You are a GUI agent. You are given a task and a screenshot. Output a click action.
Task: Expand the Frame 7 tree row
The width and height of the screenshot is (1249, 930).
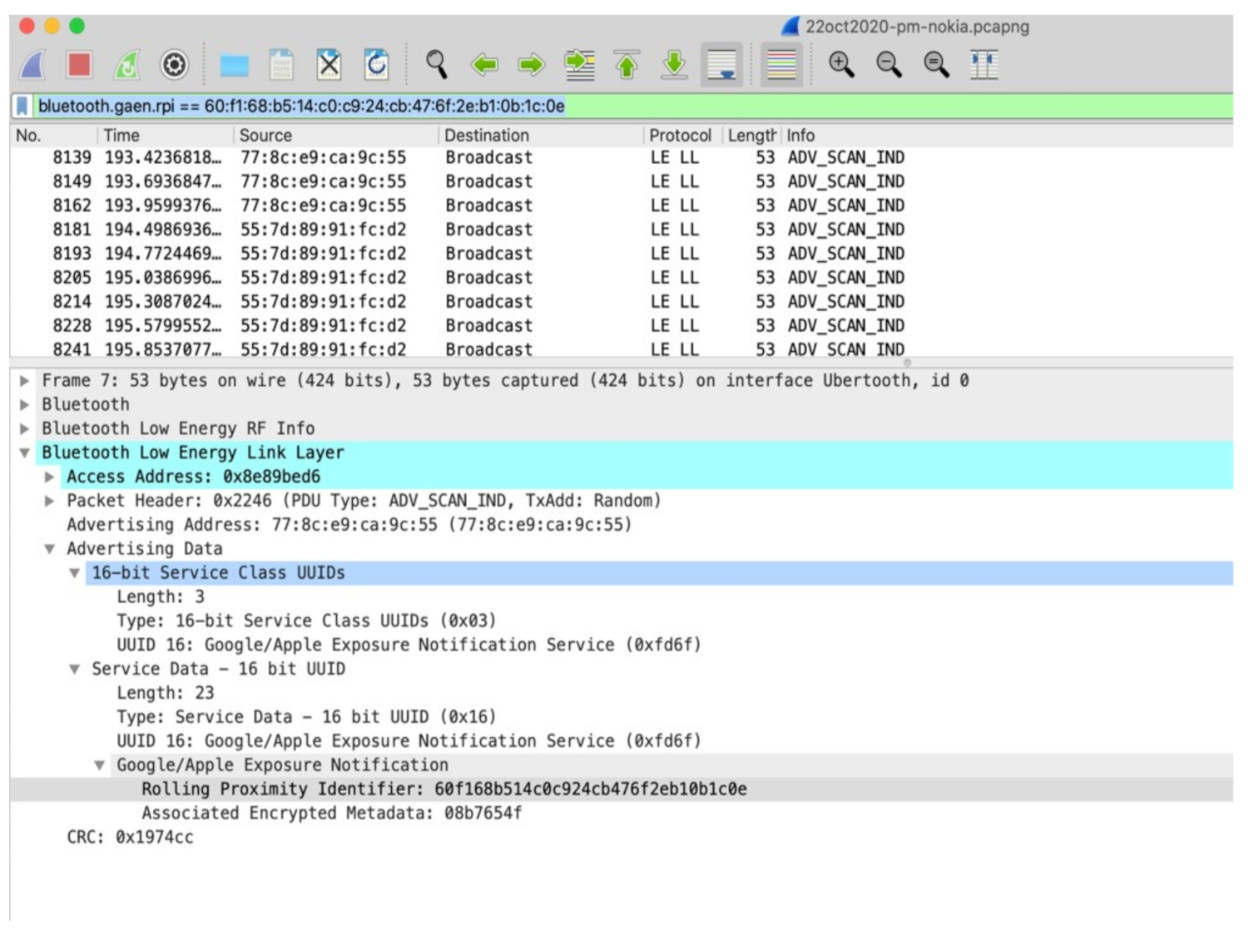tap(25, 380)
